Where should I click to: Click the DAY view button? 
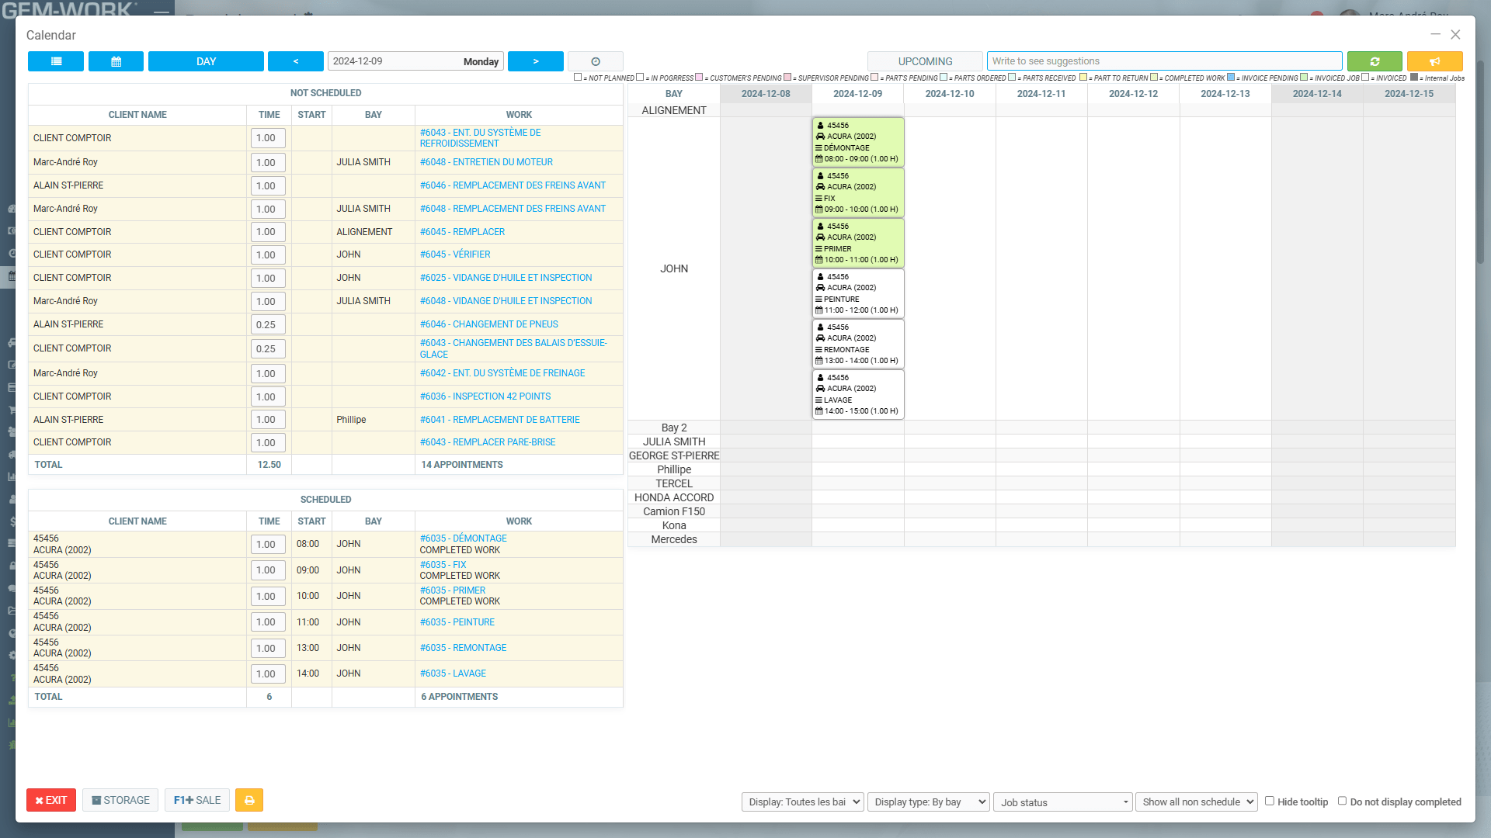click(x=206, y=61)
